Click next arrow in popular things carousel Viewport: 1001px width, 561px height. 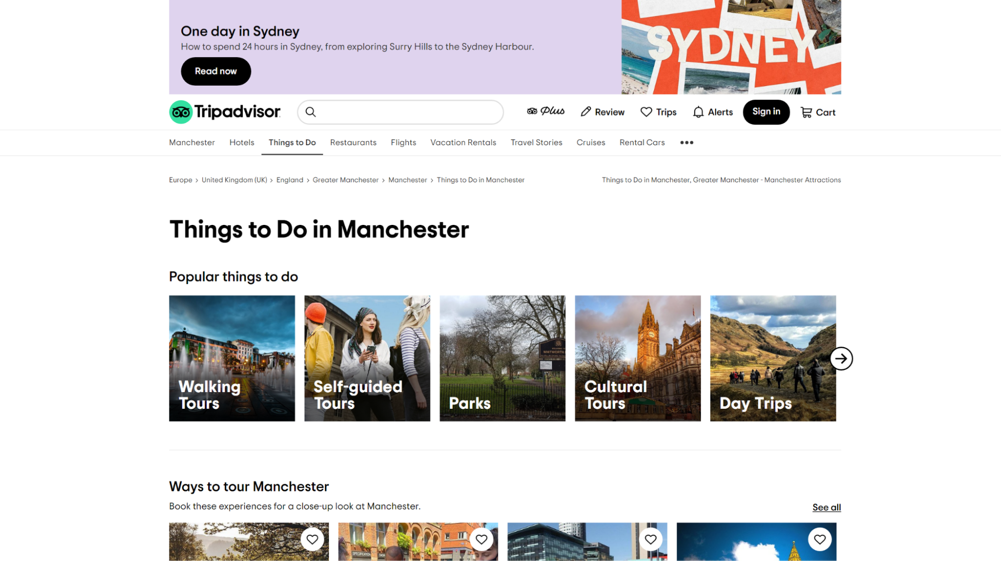pos(841,359)
